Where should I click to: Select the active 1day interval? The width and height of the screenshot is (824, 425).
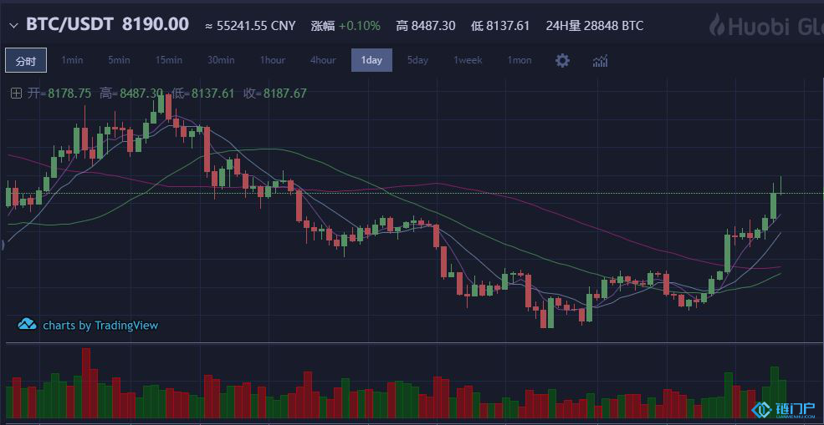pyautogui.click(x=371, y=61)
